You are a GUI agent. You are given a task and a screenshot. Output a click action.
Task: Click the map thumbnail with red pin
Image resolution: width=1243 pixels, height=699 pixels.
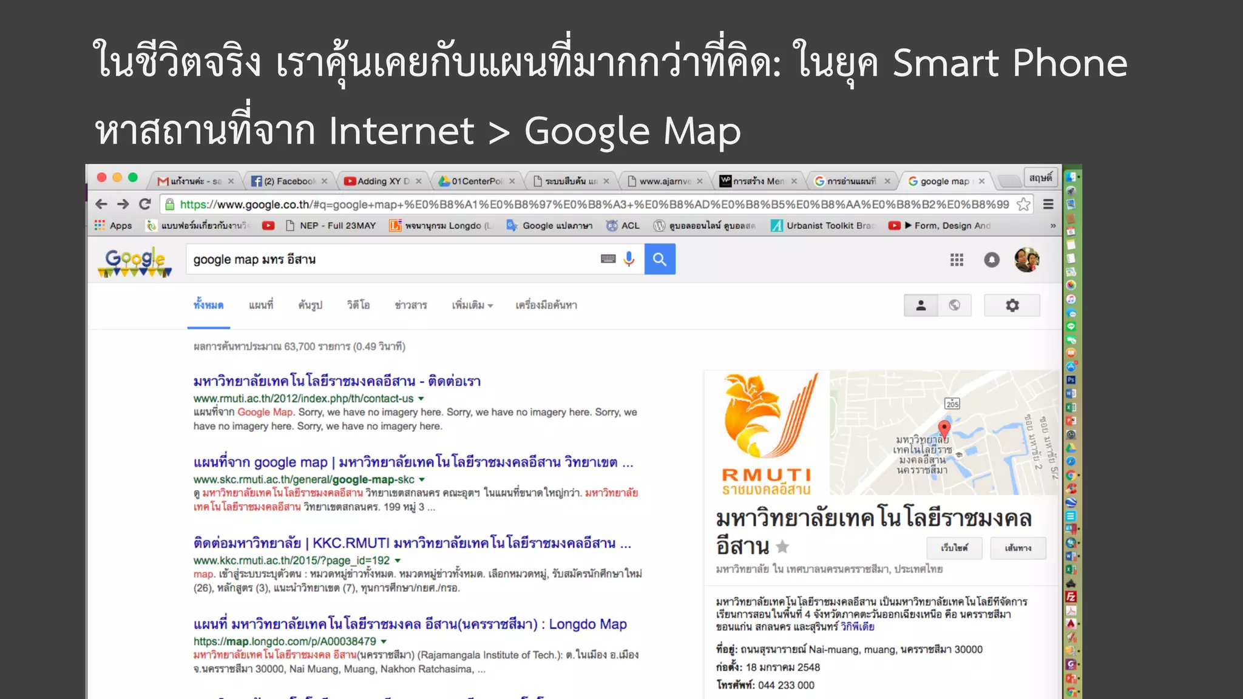943,432
